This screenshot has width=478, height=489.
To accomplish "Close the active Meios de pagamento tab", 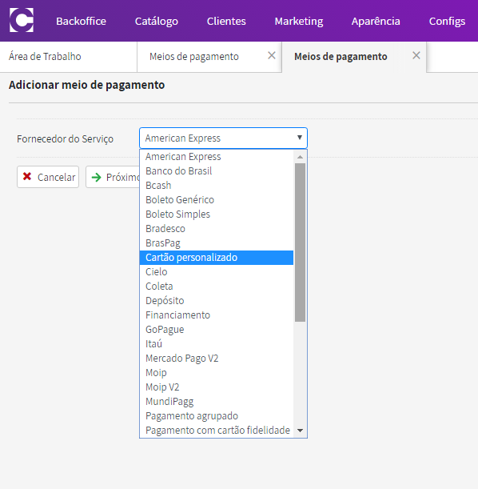I will 416,55.
